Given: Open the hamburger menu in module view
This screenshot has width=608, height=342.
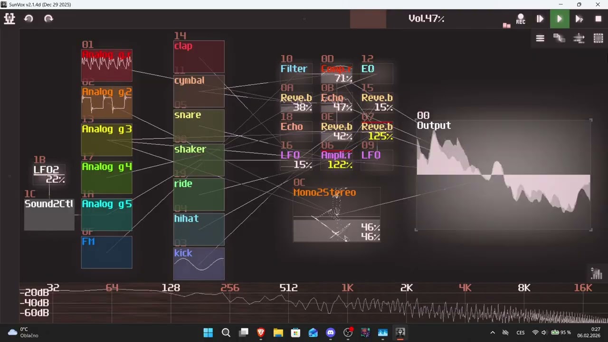Looking at the screenshot, I should click(x=540, y=38).
